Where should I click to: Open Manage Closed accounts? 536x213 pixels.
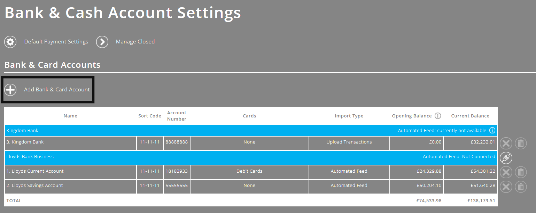point(135,42)
